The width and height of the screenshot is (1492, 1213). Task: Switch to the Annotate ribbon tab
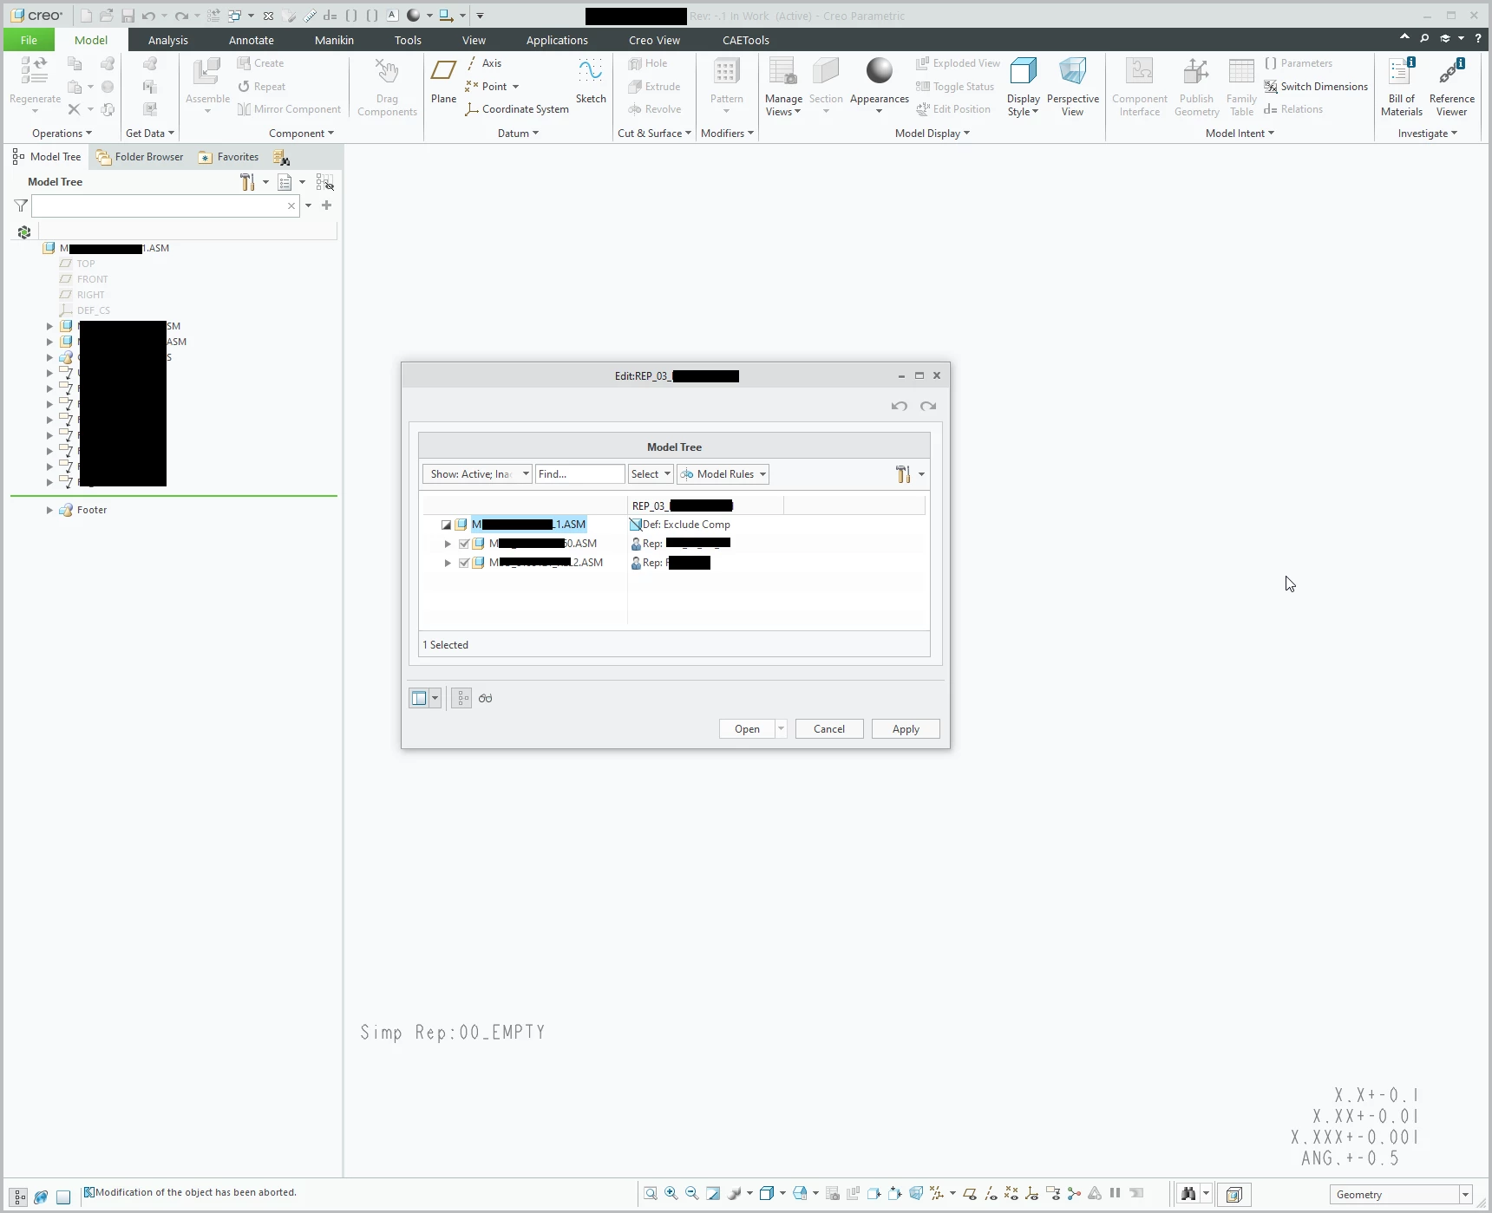click(x=252, y=40)
